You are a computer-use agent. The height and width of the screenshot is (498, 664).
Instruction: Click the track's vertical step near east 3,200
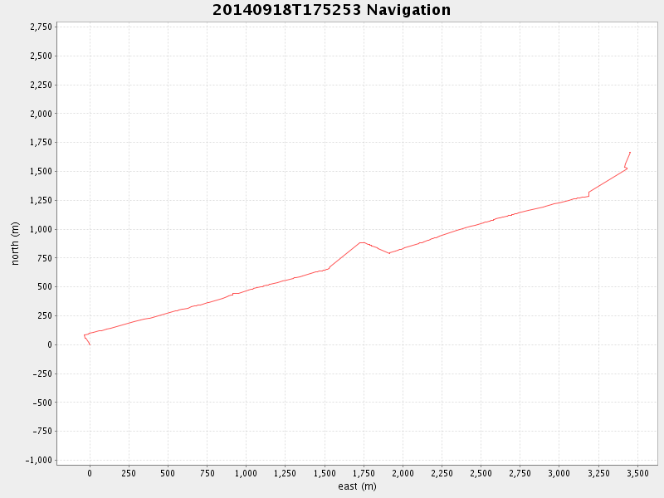pyautogui.click(x=588, y=194)
